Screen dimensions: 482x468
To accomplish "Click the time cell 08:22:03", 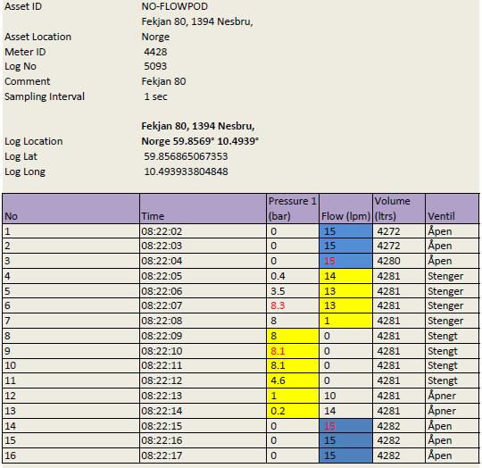I will [x=203, y=246].
